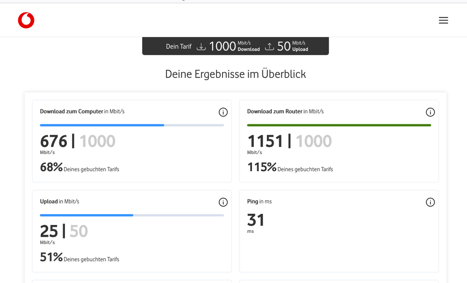The width and height of the screenshot is (467, 283).
Task: Show info for Download zum Computer
Action: (x=223, y=112)
